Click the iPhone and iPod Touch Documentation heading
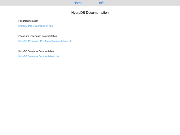Image resolution: width=180 pixels, height=135 pixels. [37, 36]
